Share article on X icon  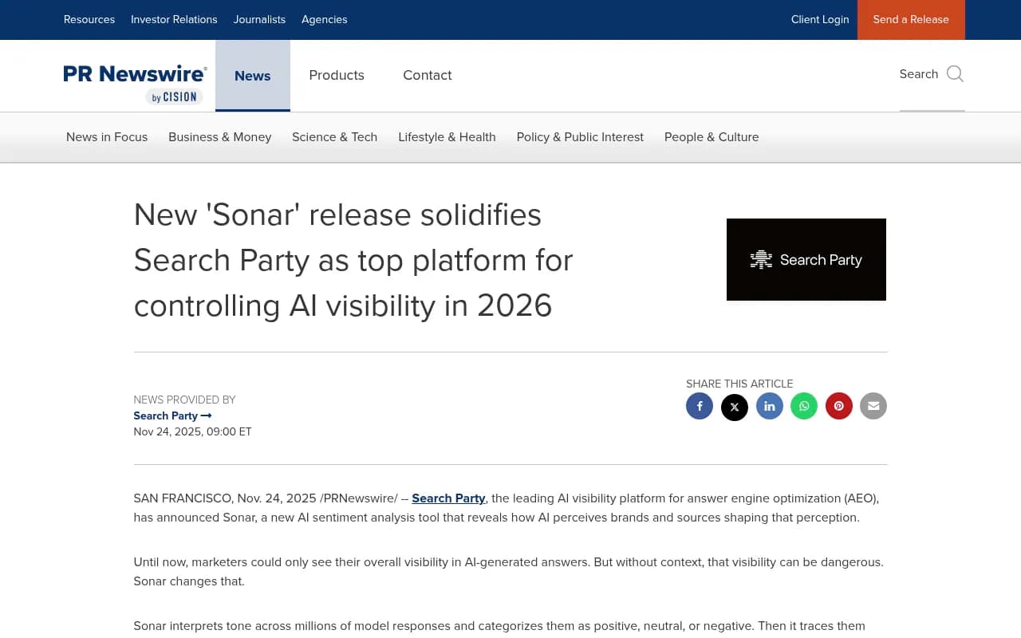735,407
